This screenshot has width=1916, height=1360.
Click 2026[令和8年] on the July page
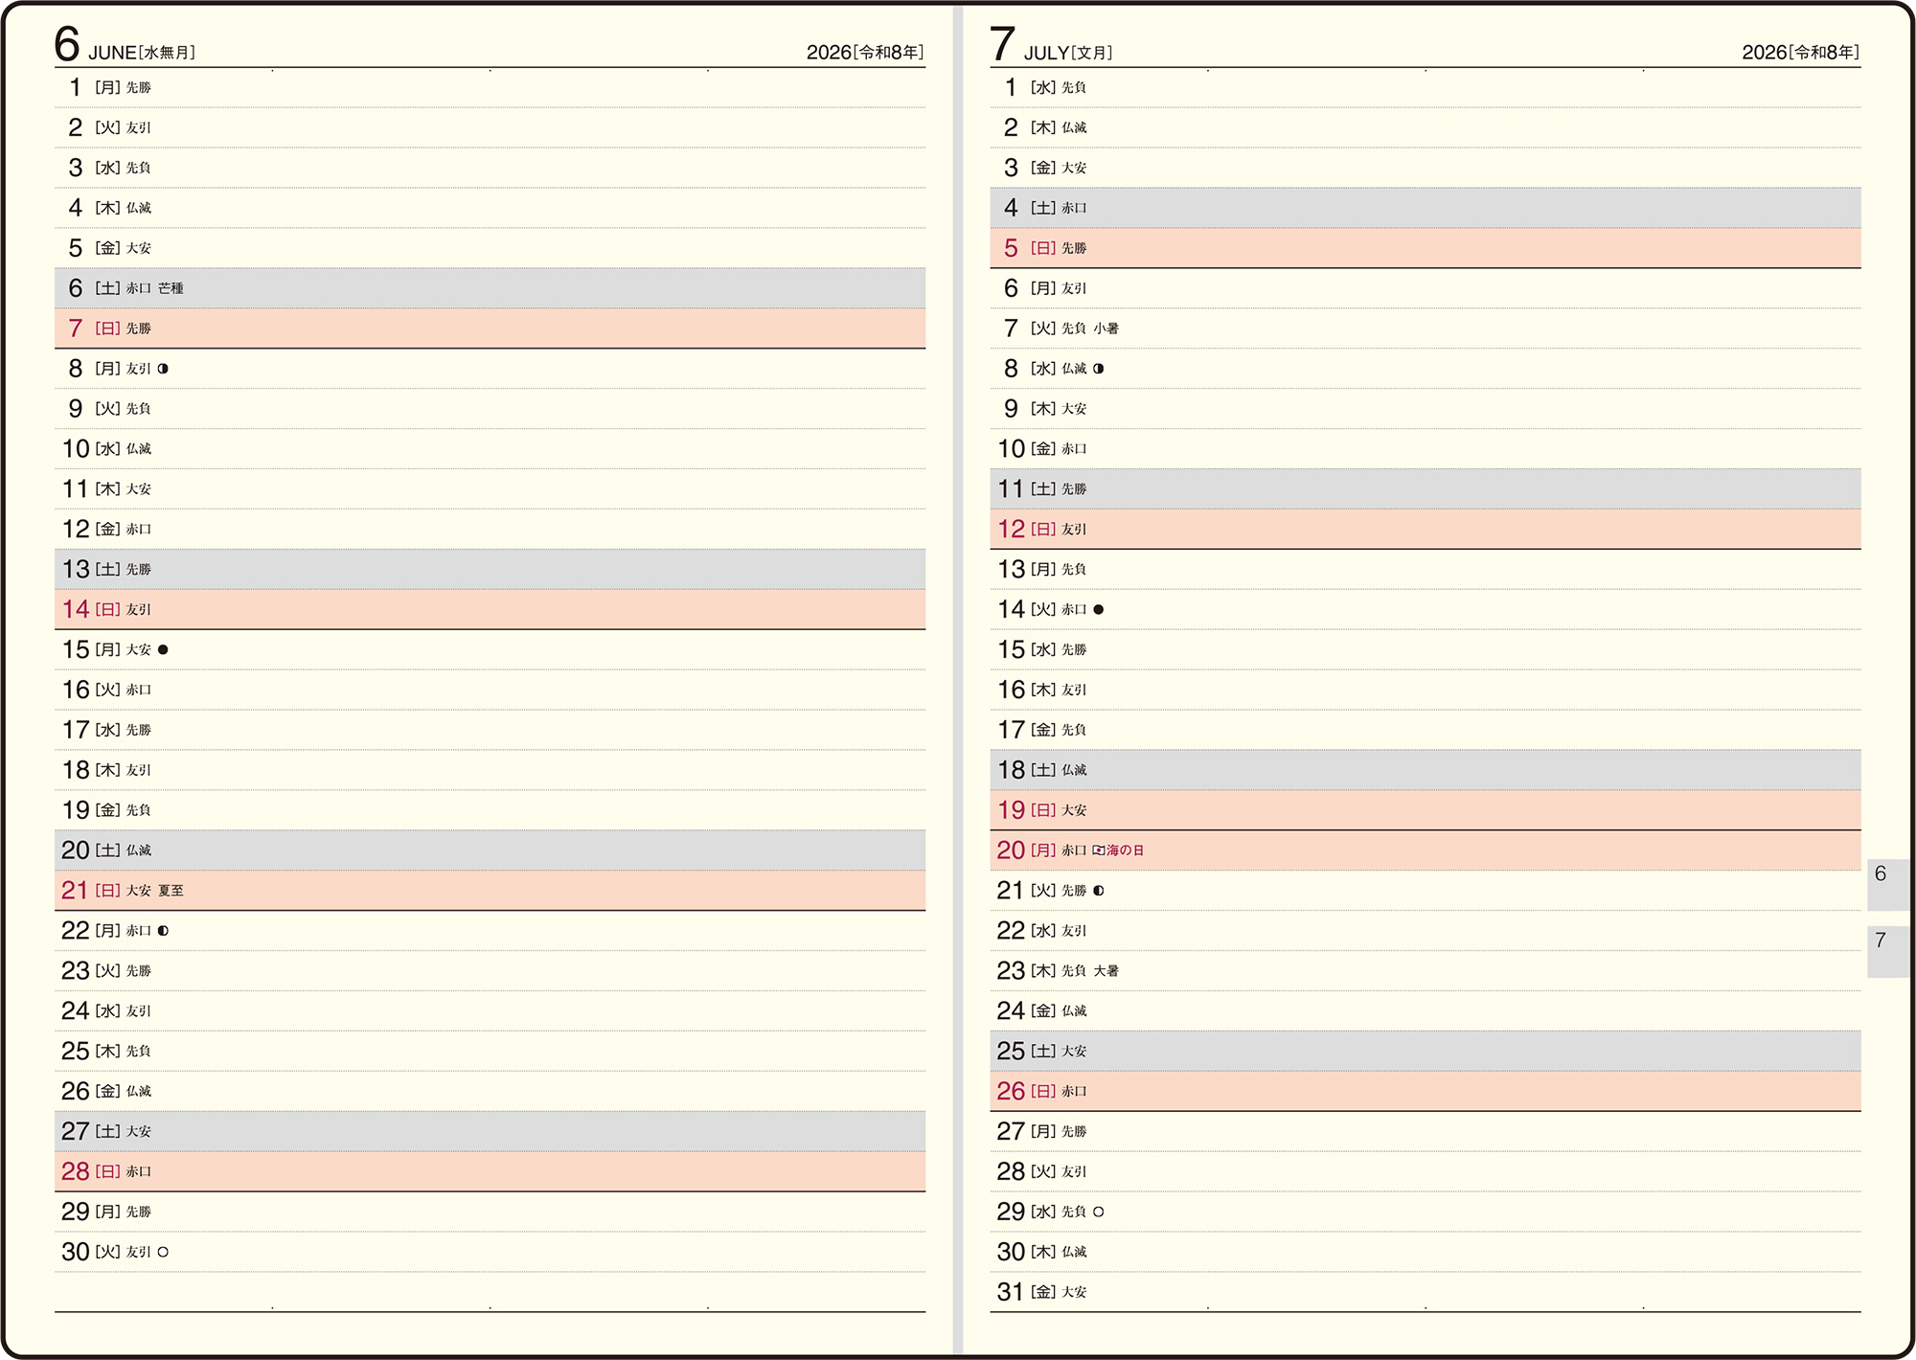tap(1801, 53)
